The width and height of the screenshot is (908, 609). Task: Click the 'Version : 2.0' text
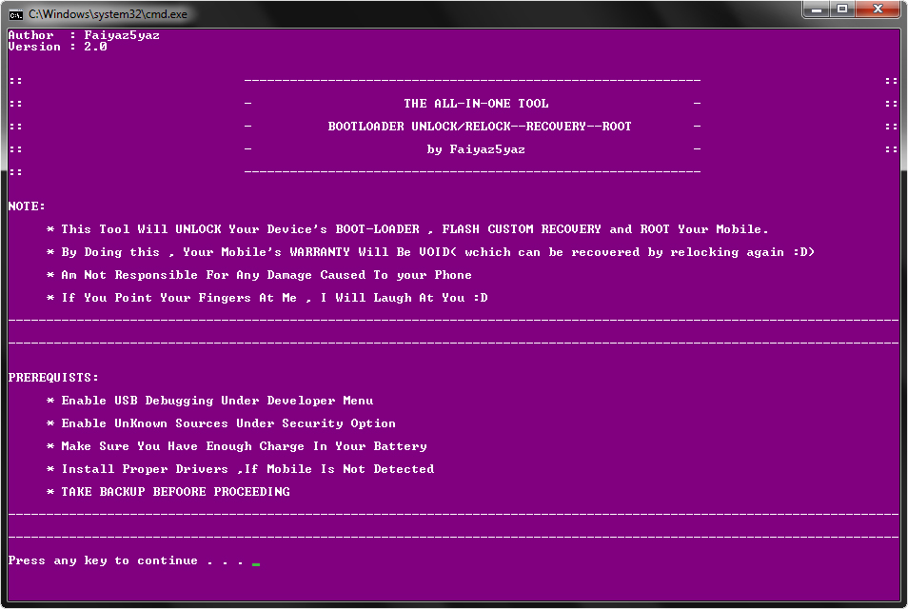57,47
